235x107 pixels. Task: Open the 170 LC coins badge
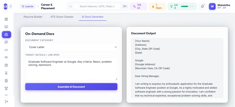click(138, 6)
